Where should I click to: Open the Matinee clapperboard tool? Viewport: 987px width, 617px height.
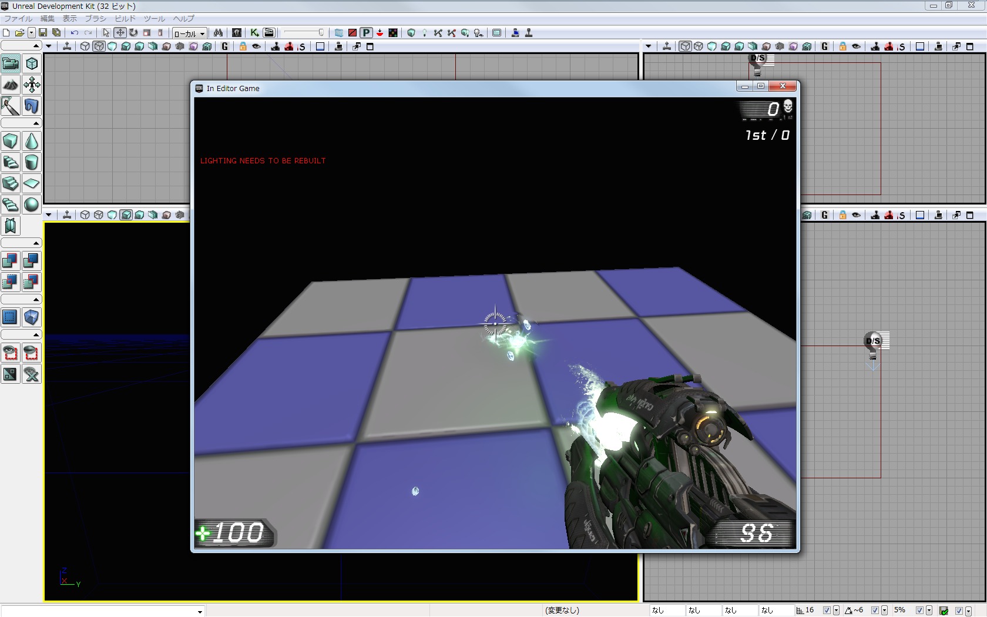pos(269,33)
